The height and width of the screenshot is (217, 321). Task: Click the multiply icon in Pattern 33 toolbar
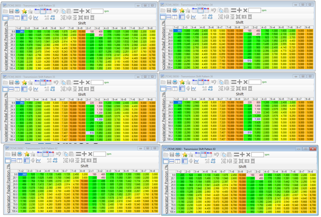coord(88,11)
